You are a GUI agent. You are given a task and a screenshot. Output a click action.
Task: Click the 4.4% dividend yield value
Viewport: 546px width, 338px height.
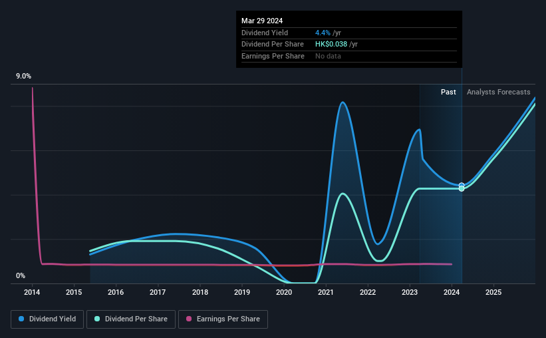(x=323, y=33)
